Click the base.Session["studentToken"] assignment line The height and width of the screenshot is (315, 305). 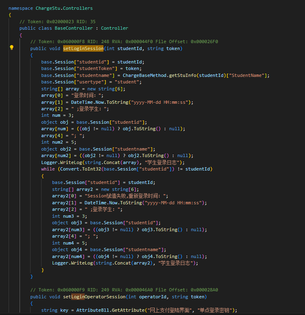(91, 68)
